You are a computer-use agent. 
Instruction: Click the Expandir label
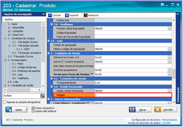(x=74, y=15)
